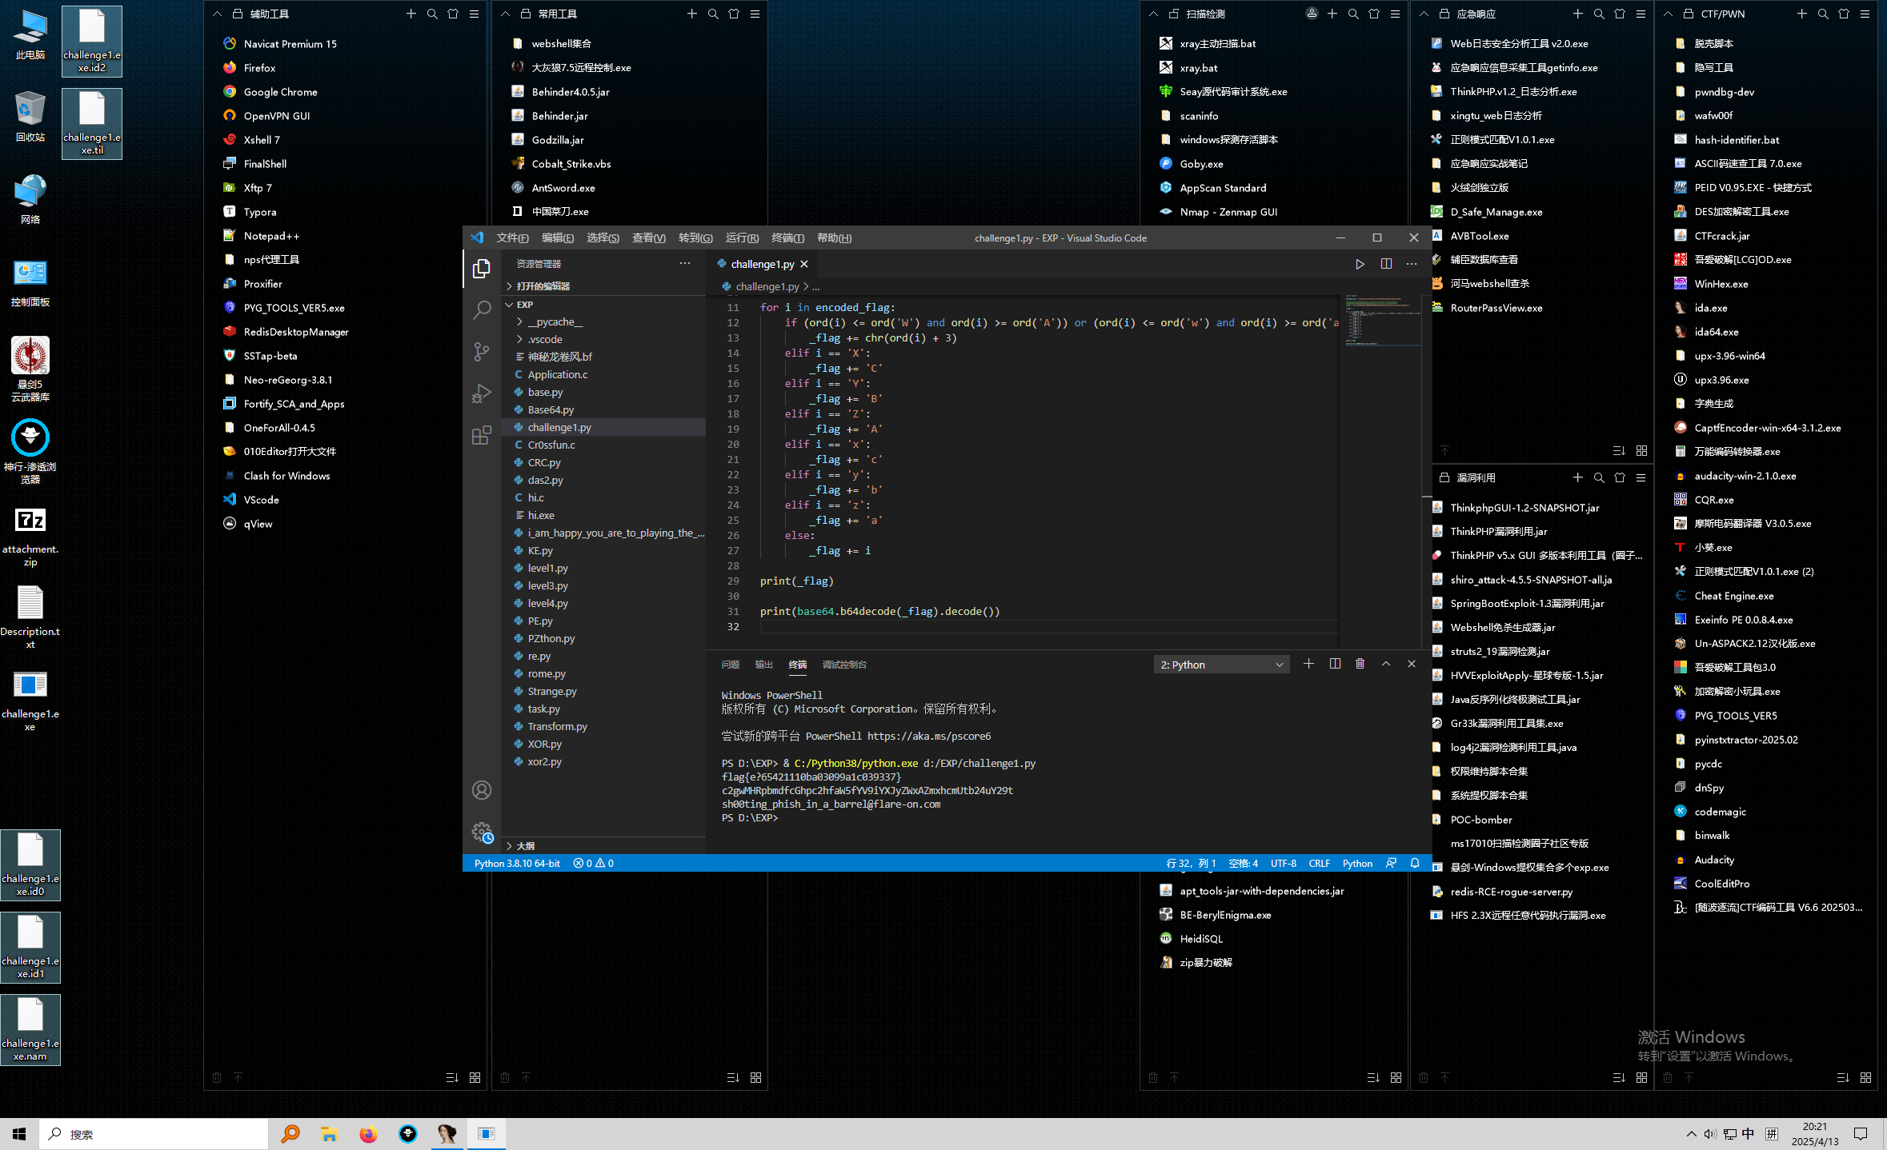Toggle grid view in 辅助工具 panel
The image size is (1887, 1150).
(x=475, y=1077)
